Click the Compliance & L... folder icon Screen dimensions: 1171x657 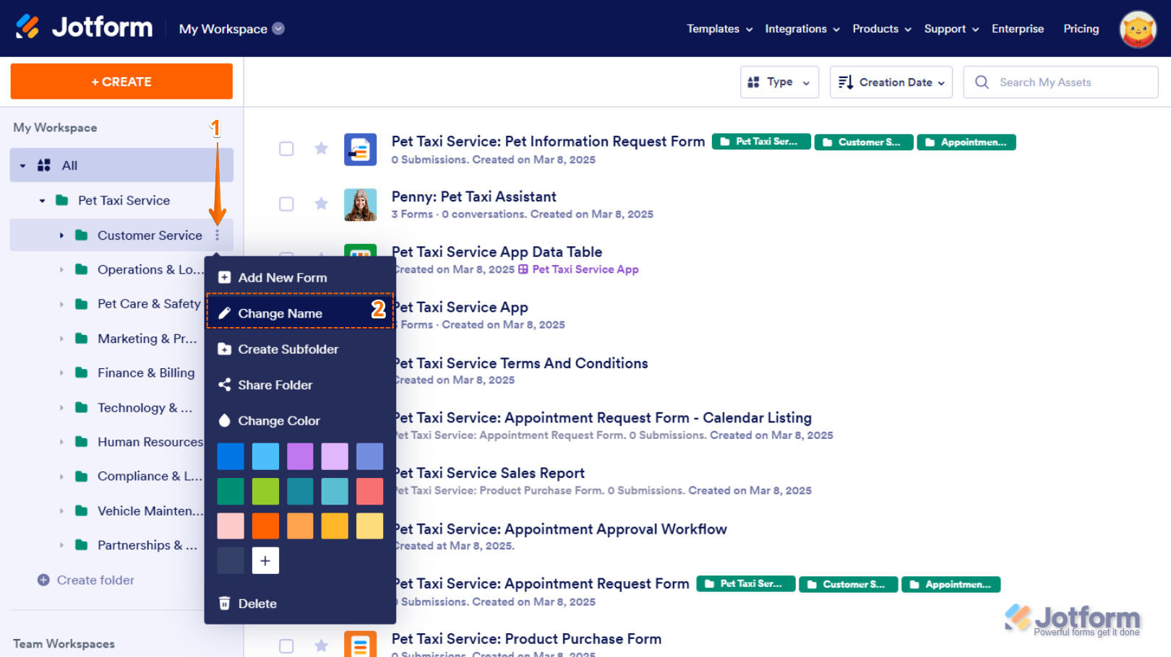82,477
